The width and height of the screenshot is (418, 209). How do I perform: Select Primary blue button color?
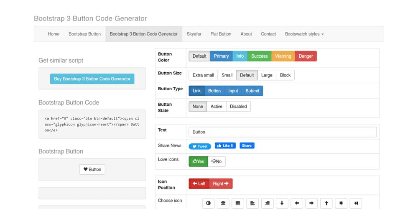pyautogui.click(x=221, y=56)
